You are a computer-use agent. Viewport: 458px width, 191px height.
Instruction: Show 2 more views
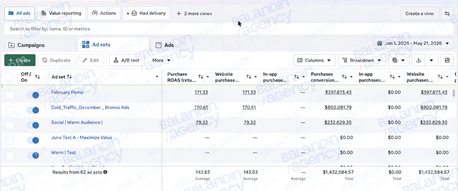point(194,13)
